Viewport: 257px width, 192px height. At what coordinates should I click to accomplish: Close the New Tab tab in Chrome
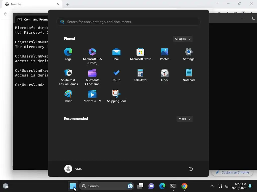tap(58, 4)
